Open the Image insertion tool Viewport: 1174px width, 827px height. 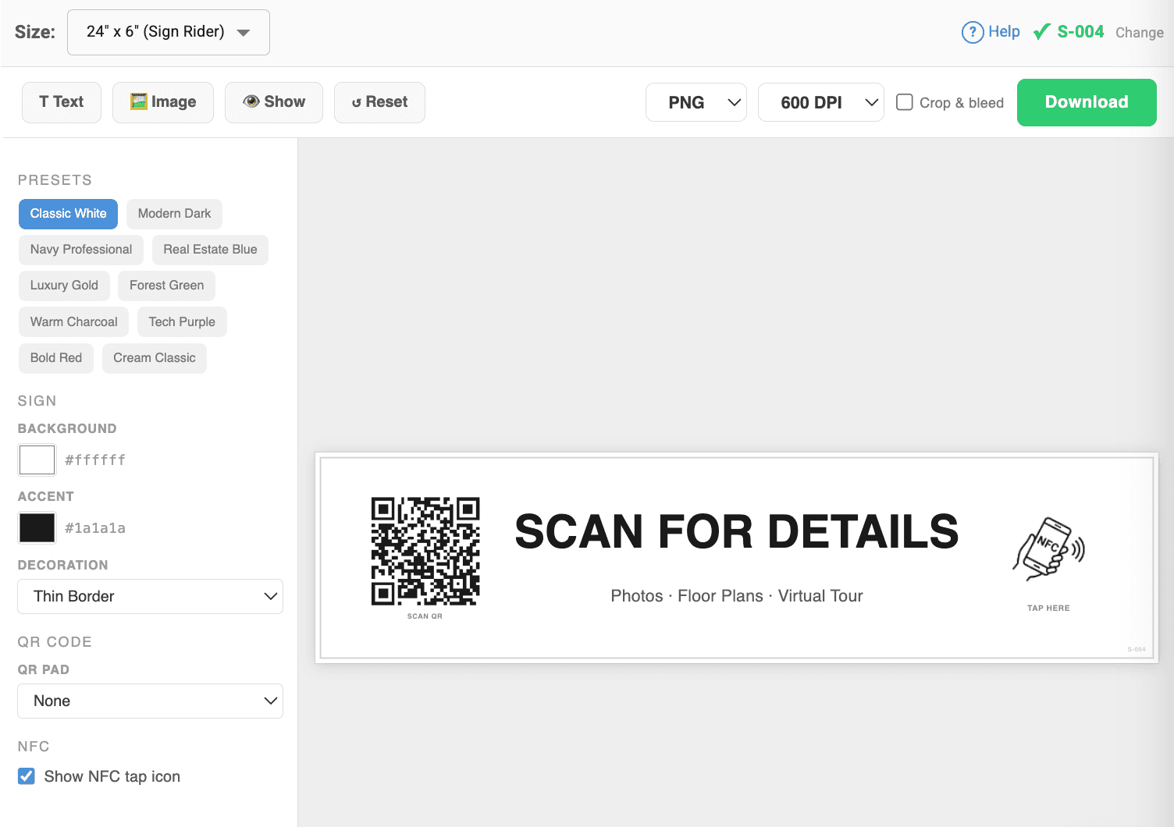click(162, 102)
